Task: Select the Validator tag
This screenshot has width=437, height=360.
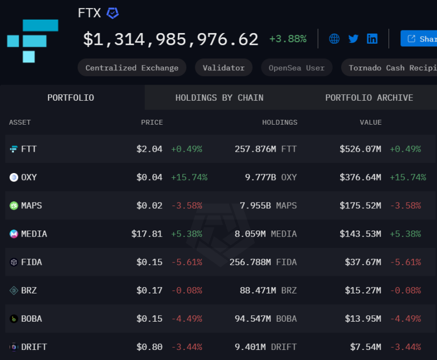Action: coord(224,68)
